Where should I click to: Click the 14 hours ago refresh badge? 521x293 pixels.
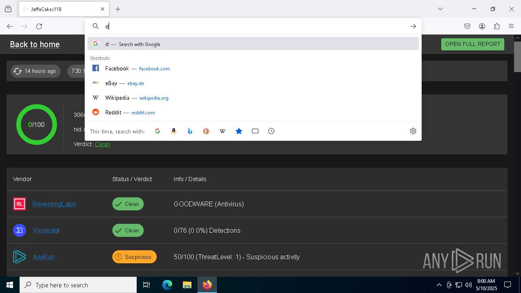(x=36, y=71)
